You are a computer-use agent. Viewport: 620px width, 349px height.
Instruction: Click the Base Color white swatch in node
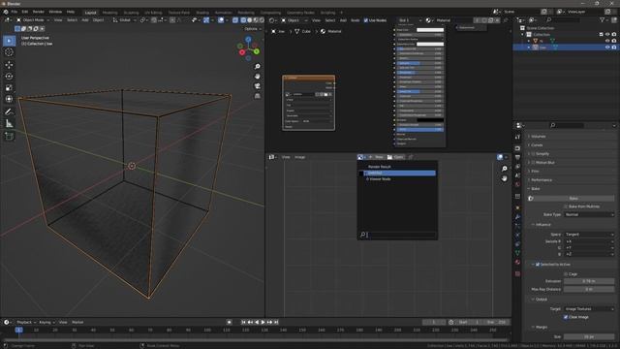tap(430, 30)
